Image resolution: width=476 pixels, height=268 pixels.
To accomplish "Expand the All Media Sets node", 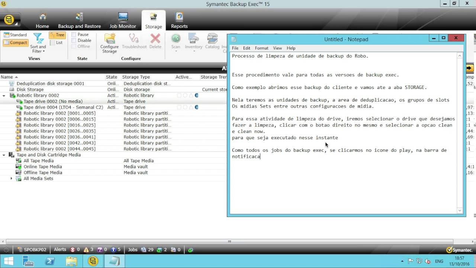I will [11, 179].
